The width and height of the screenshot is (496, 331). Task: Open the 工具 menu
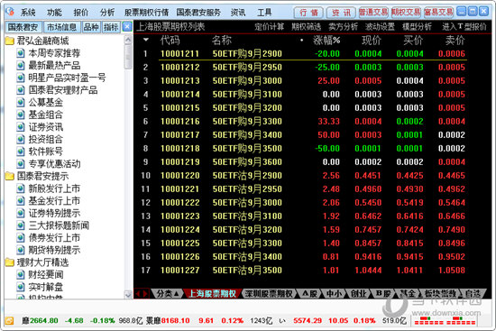click(264, 13)
